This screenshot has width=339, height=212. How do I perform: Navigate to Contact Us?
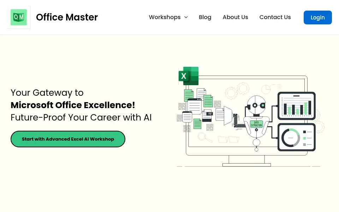(x=275, y=17)
